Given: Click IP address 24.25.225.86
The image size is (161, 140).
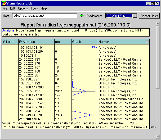Looking at the screenshot, I should (29, 75).
